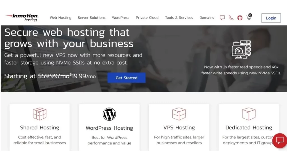Click the Dedicated Hosting cube icon
287x161 pixels.
click(x=249, y=114)
